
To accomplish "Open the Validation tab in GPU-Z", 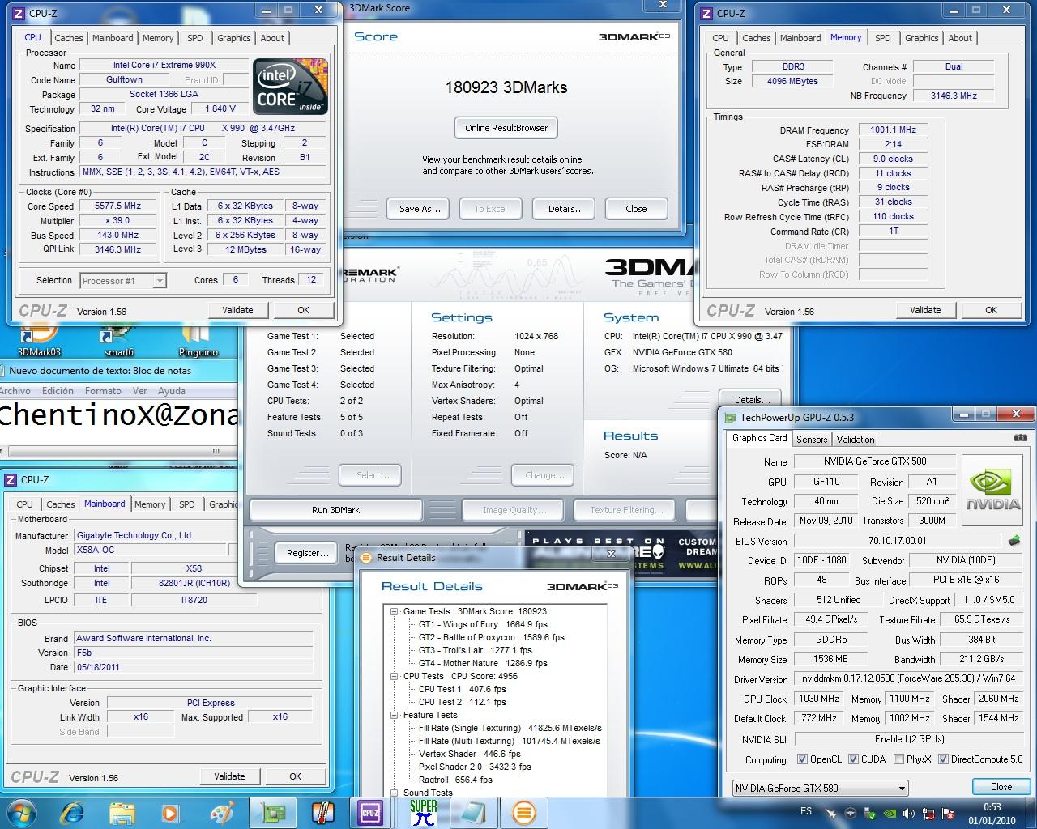I will coord(856,440).
